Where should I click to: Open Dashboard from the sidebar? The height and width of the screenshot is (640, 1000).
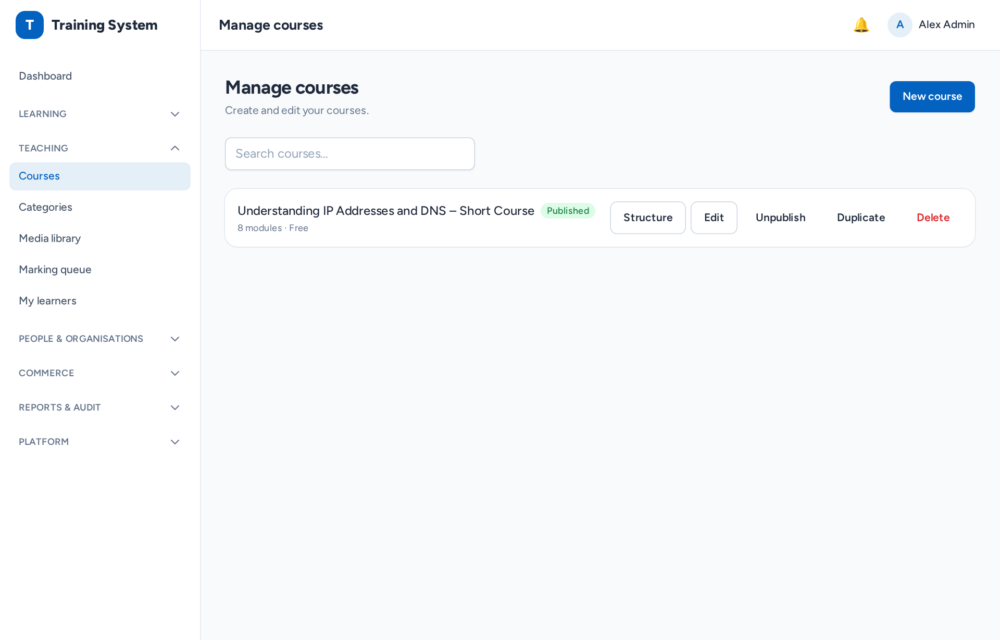[x=99, y=76]
